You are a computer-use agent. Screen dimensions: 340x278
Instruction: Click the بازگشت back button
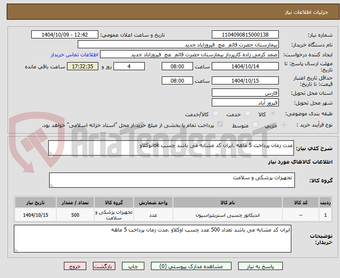pyautogui.click(x=104, y=266)
